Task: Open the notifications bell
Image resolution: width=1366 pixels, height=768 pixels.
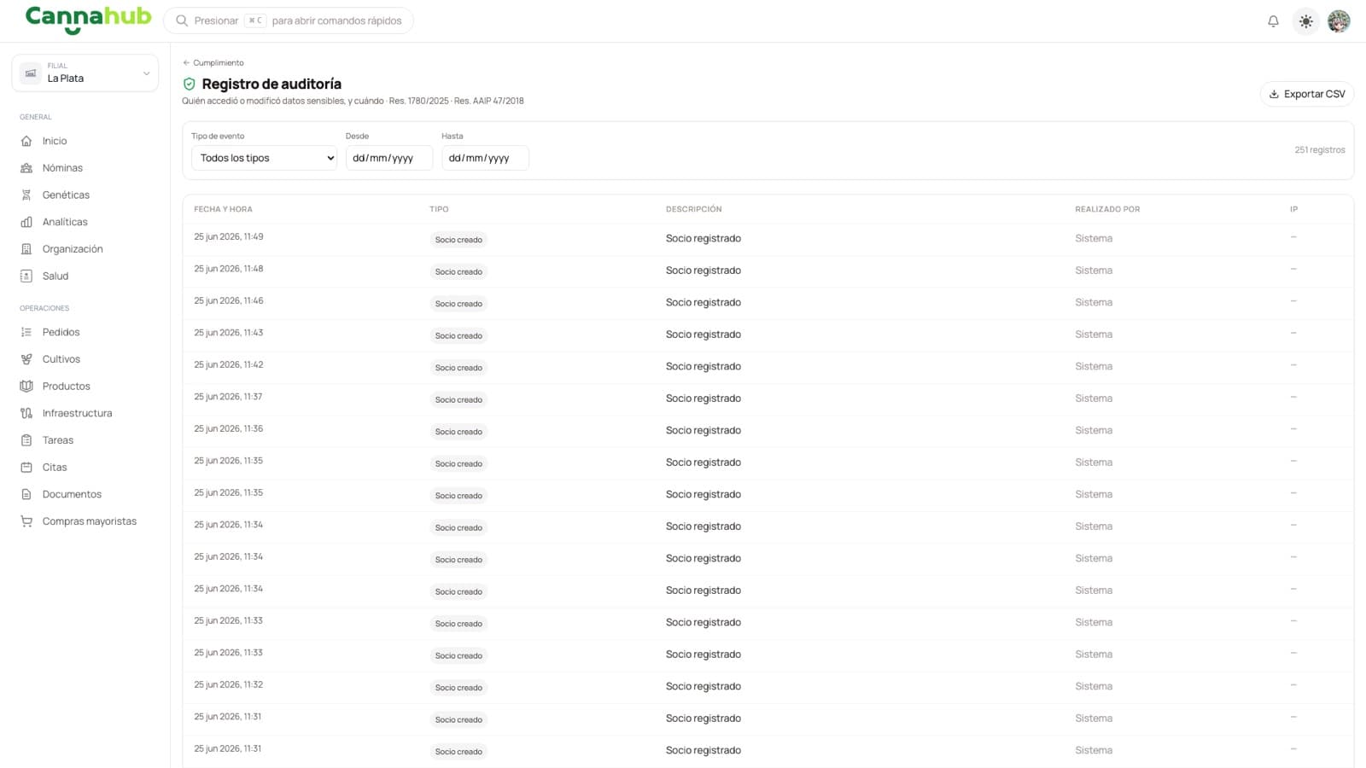Action: pyautogui.click(x=1273, y=21)
